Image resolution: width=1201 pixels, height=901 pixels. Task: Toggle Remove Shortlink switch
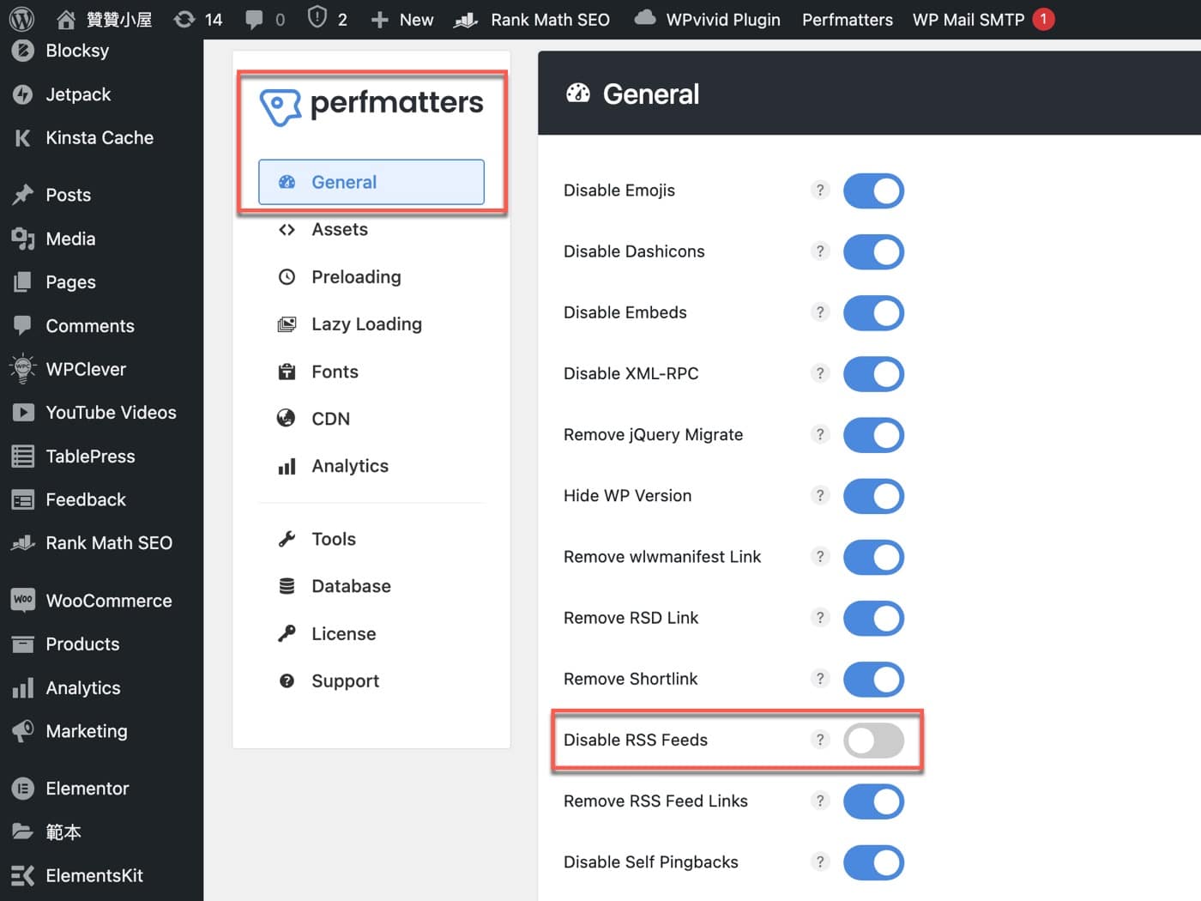pos(873,680)
